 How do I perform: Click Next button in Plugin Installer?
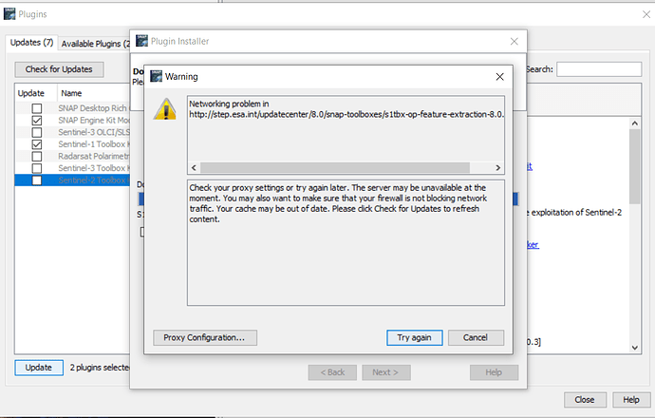coord(385,372)
